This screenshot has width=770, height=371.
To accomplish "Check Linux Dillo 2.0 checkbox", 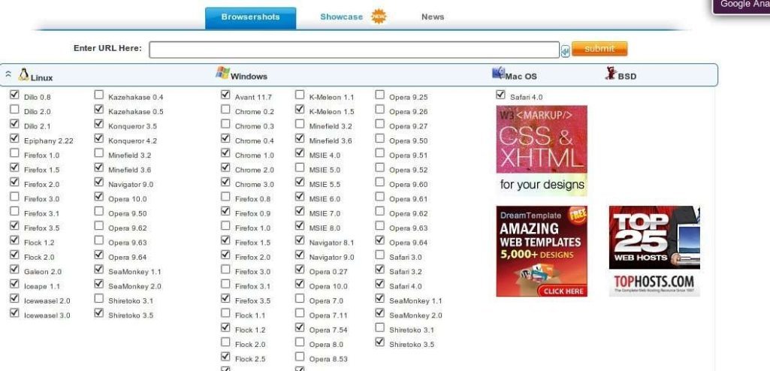I will (14, 110).
